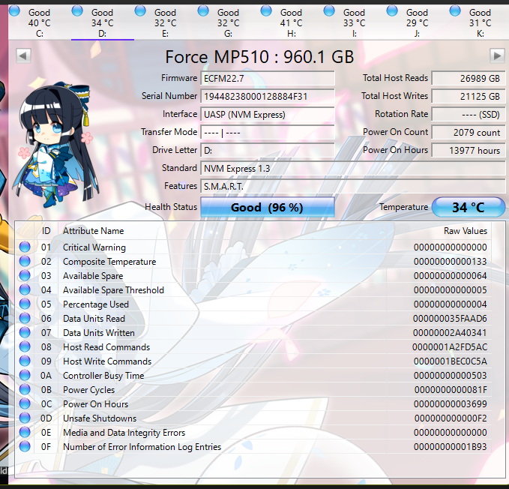Go to previous disk with left arrow
This screenshot has width=509, height=489.
point(23,55)
